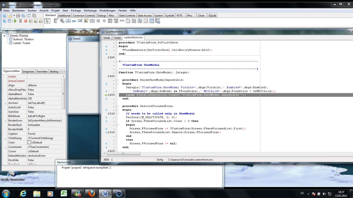
Task: Expand the Anchors property
Action: click(5, 103)
